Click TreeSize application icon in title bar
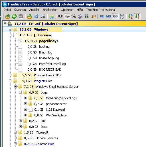The width and height of the screenshot is (146, 147). [x=5, y=4]
